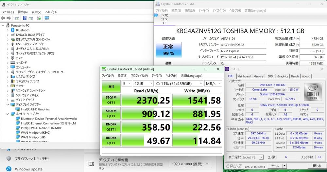
Task: Click the 閉じる button in CPU-Z
Action: tap(317, 166)
